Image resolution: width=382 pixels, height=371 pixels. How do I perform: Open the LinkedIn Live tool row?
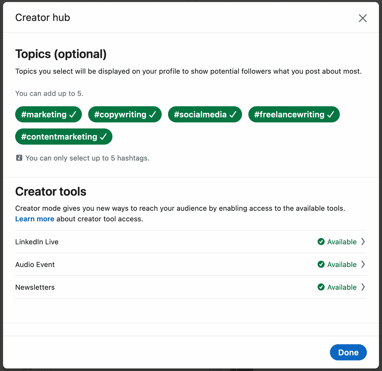pos(191,242)
